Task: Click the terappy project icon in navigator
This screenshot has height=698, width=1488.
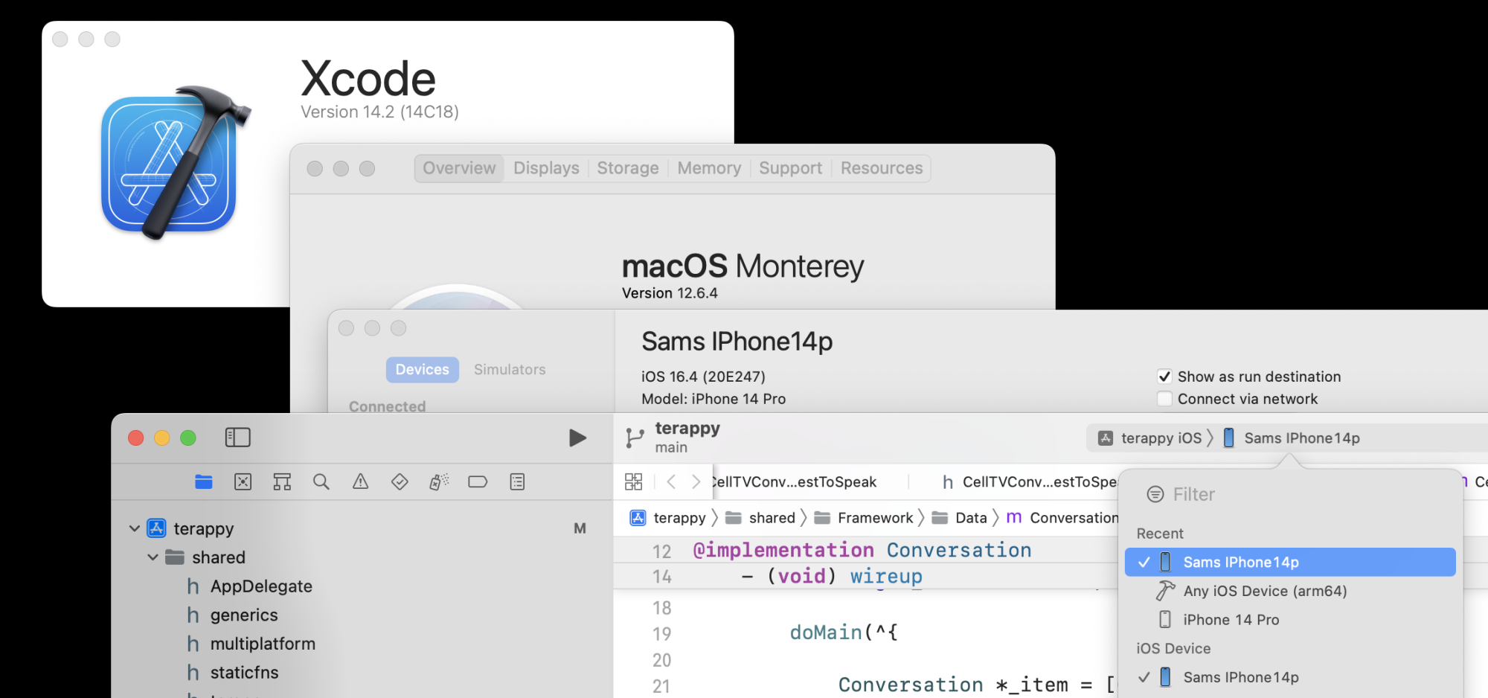Action: pos(156,528)
